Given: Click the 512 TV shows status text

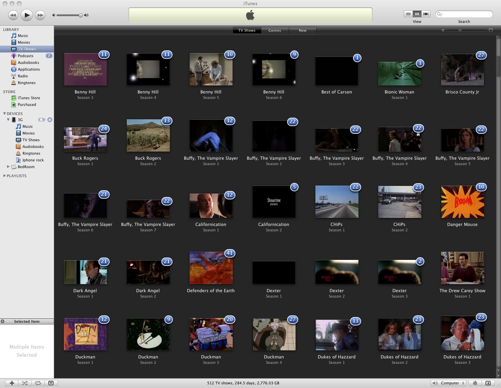Looking at the screenshot, I should (x=243, y=383).
